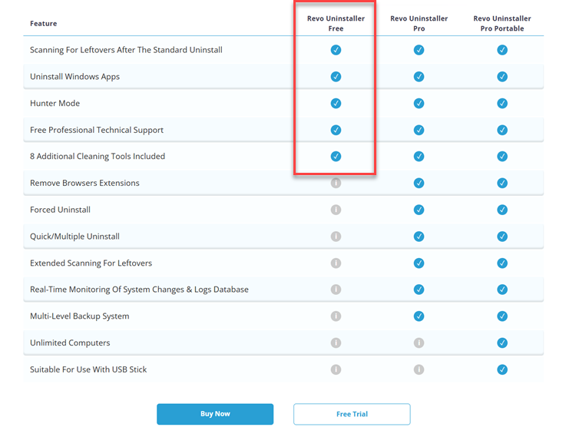Click Free column checkmark for Uninstall Windows Apps
The image size is (576, 437).
[x=336, y=76]
